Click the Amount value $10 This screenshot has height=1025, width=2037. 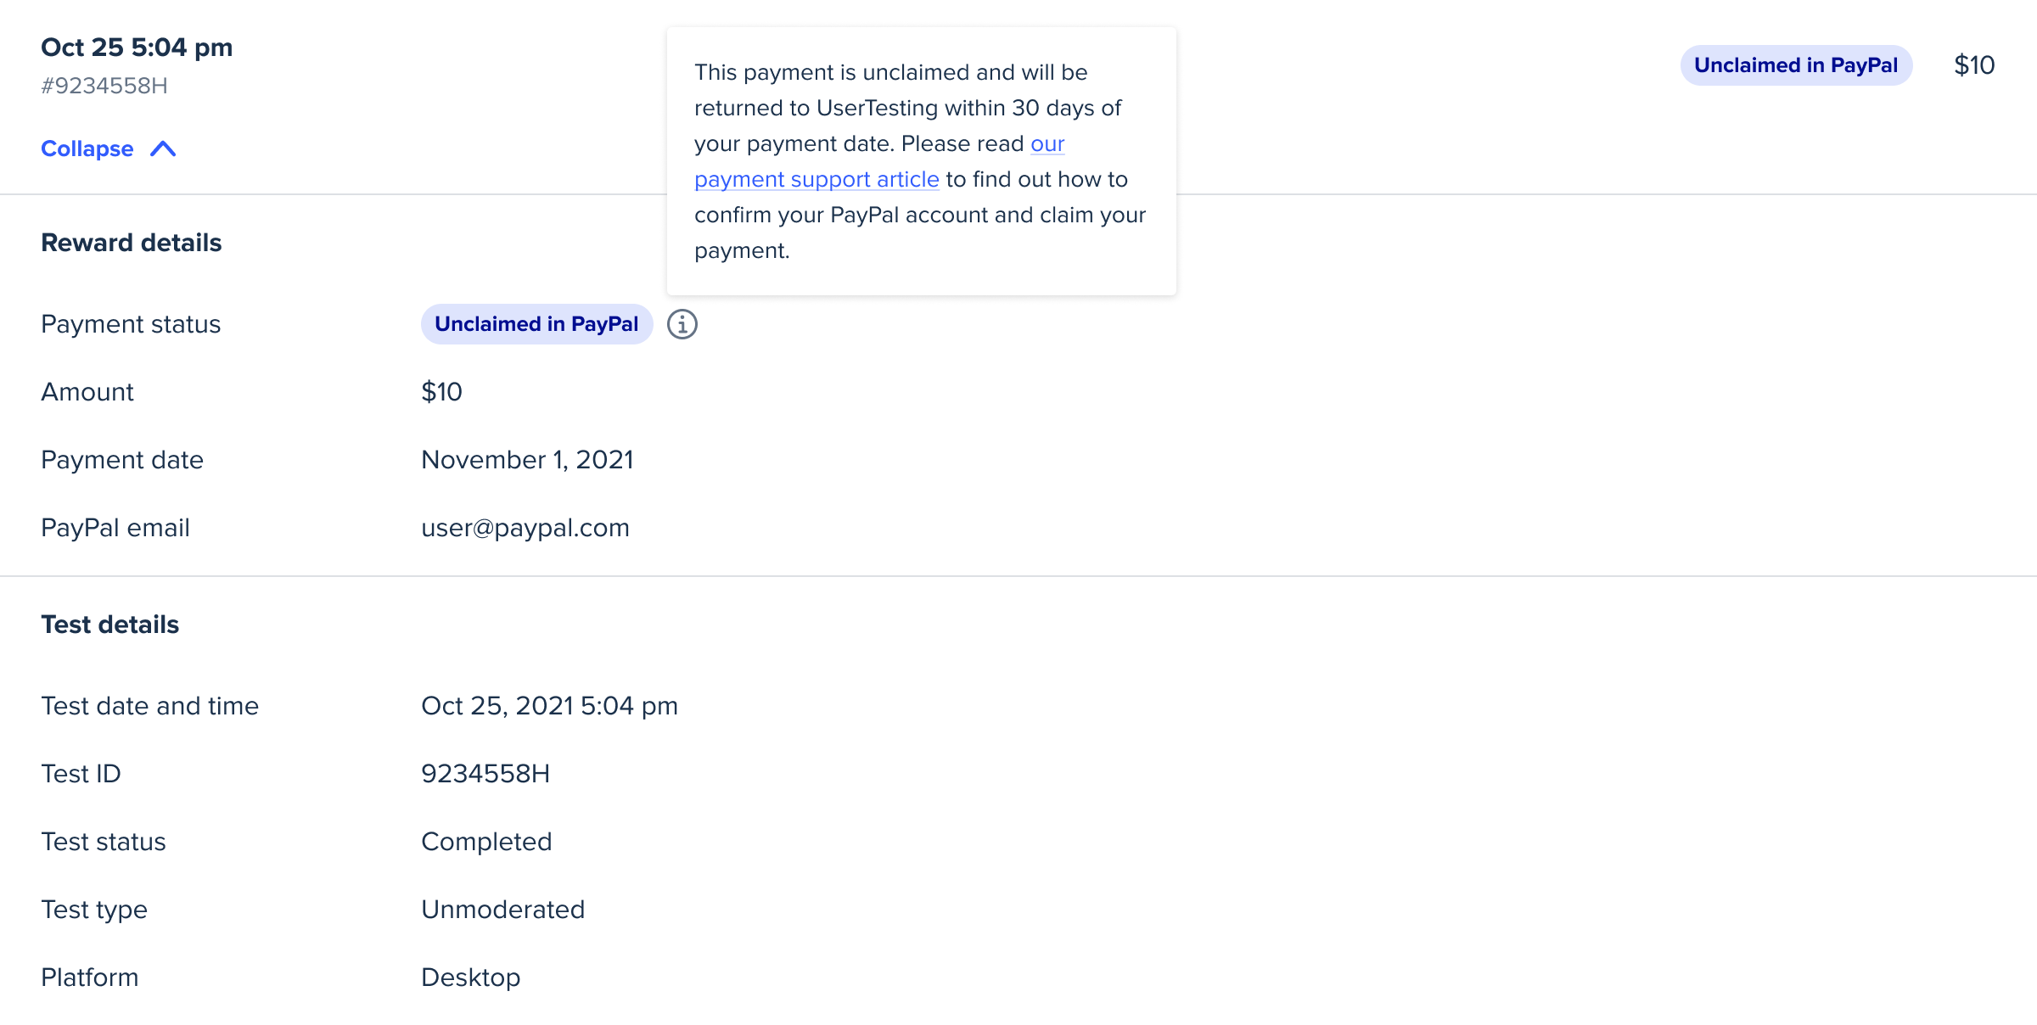coord(441,392)
